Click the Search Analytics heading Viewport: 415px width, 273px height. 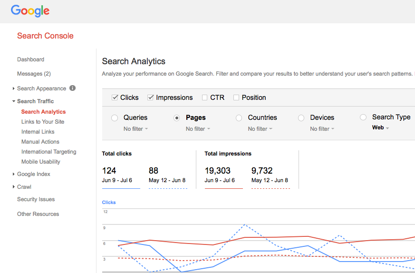coord(134,61)
